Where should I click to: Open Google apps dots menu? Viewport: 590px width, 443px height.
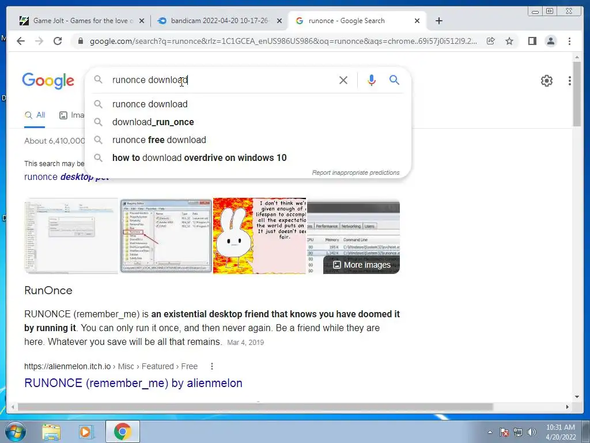[570, 81]
